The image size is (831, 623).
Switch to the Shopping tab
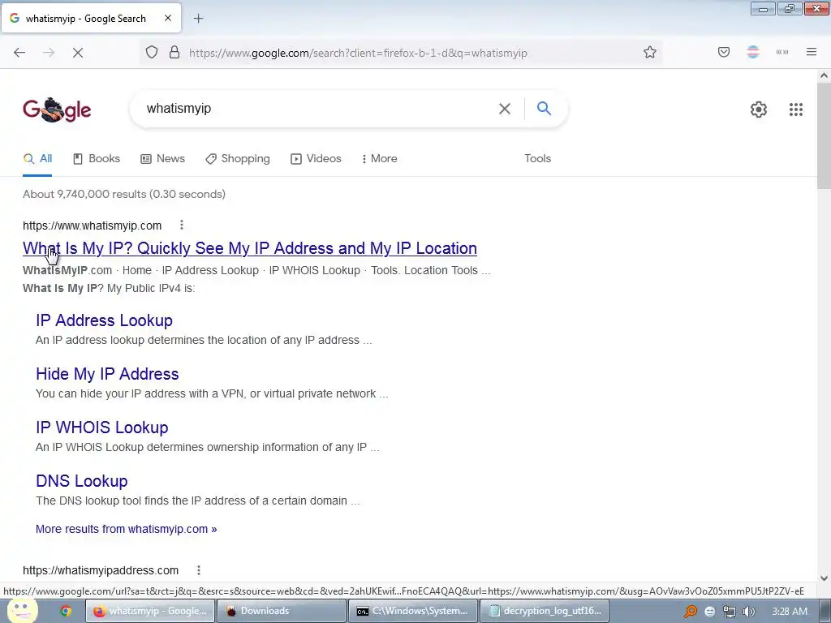click(x=238, y=158)
